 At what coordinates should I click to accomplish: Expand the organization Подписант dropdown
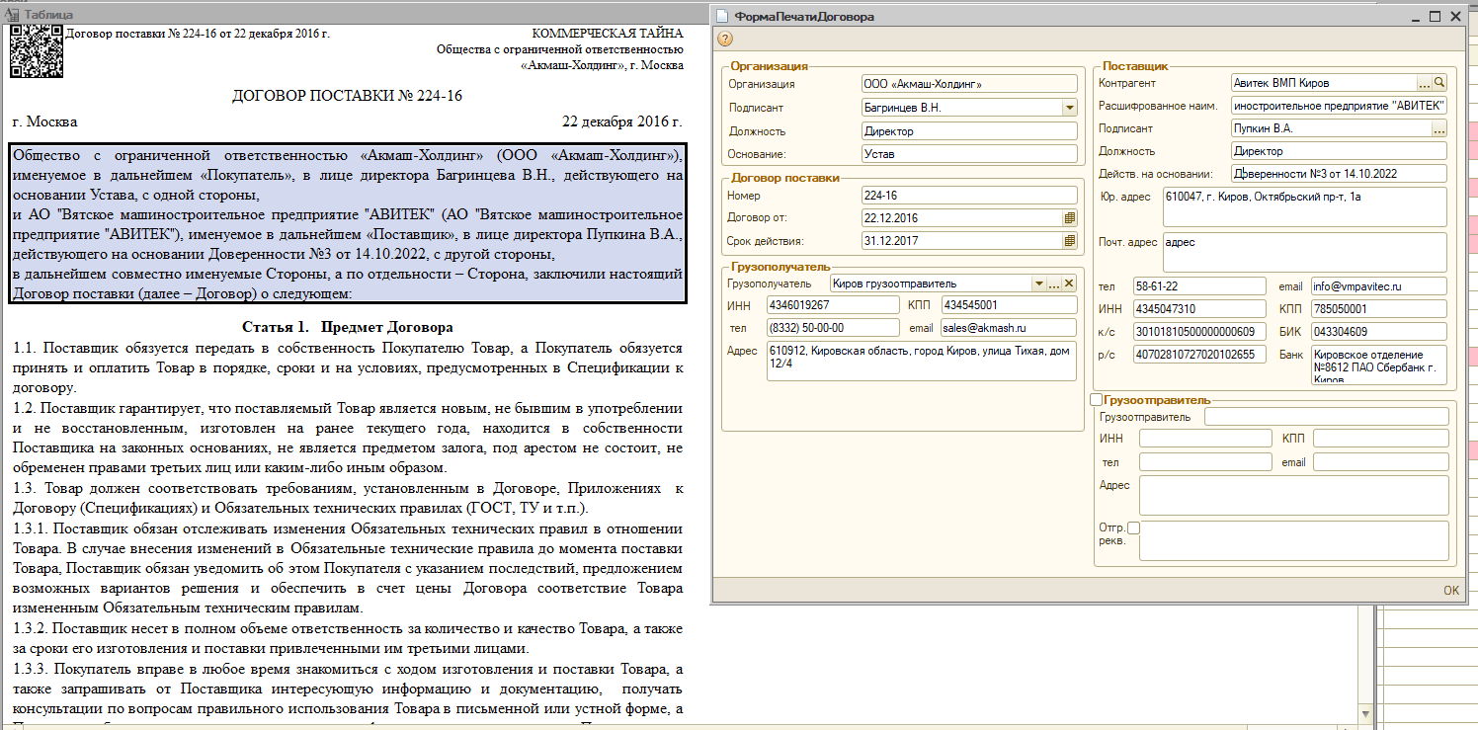(1069, 107)
